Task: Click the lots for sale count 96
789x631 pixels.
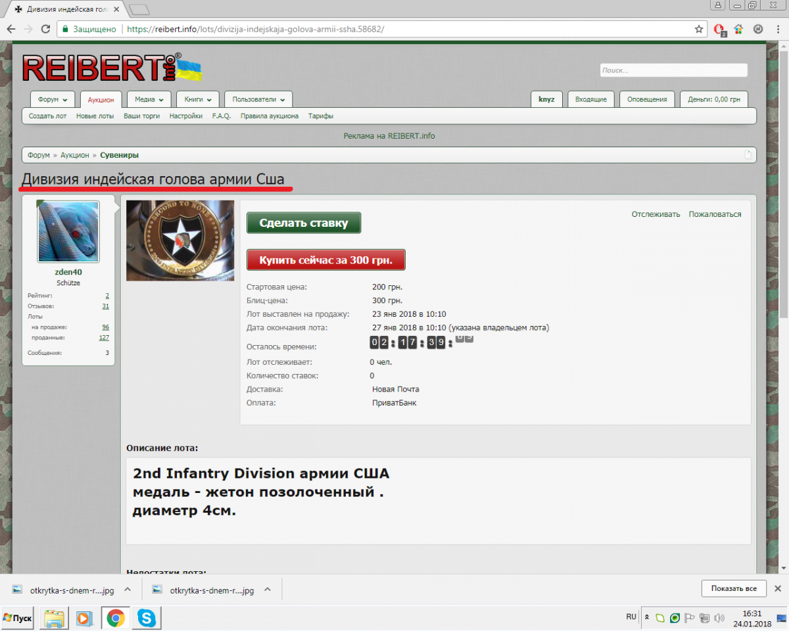Action: click(x=106, y=327)
